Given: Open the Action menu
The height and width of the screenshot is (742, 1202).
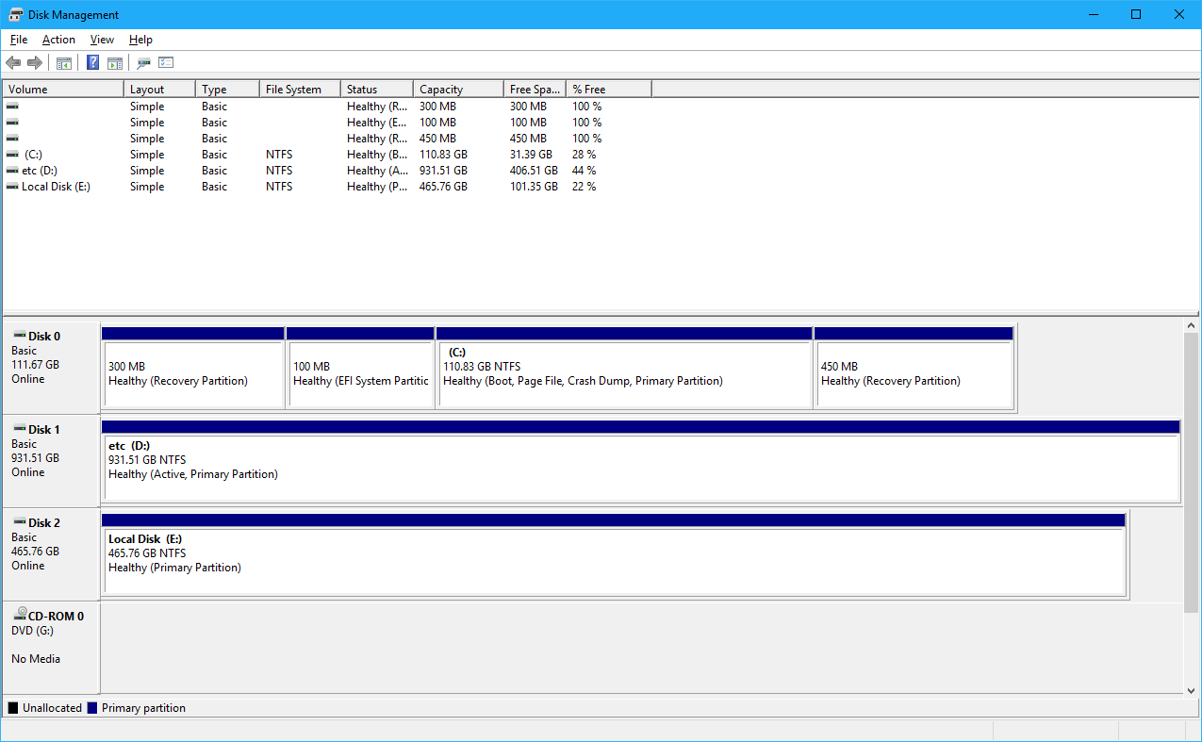Looking at the screenshot, I should click(58, 40).
